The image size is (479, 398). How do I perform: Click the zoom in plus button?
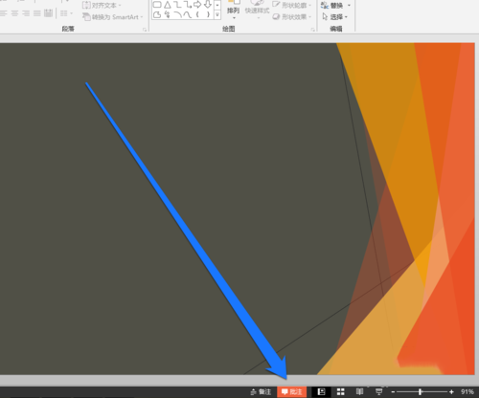pyautogui.click(x=451, y=392)
